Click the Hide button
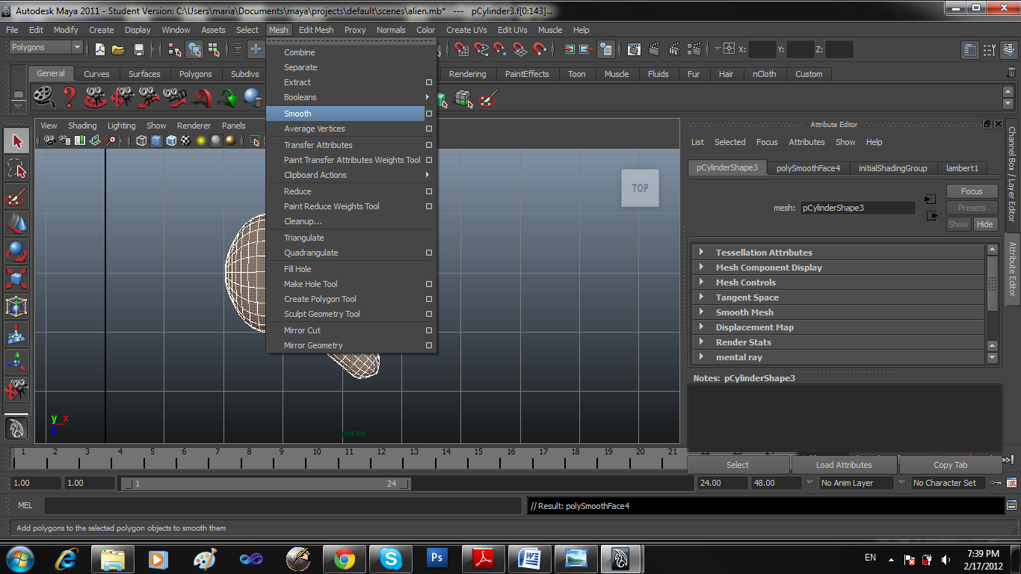This screenshot has height=574, width=1021. click(x=985, y=224)
